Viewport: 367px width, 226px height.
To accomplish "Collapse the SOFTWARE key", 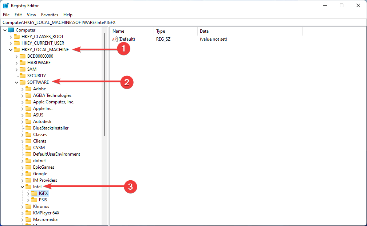I will pos(16,82).
